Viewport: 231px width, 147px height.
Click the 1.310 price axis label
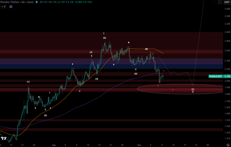coord(227,138)
